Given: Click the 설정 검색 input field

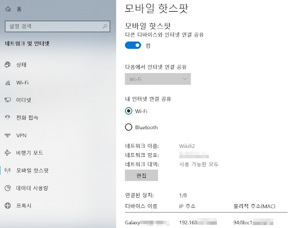Looking at the screenshot, I should (x=57, y=26).
